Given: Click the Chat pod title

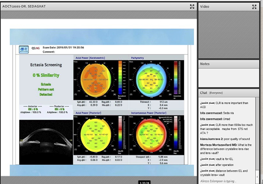Looking at the screenshot, I should click(x=203, y=93).
